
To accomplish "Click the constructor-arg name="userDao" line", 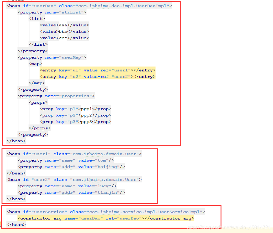I will [x=106, y=218].
